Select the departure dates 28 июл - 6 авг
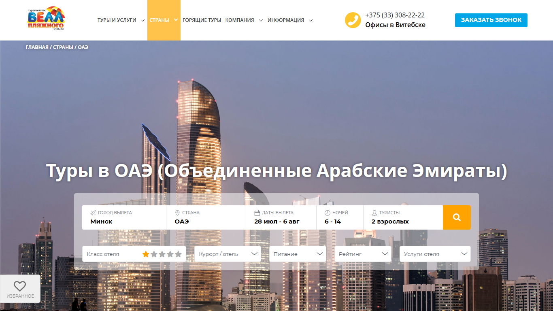553x311 pixels. click(x=281, y=217)
